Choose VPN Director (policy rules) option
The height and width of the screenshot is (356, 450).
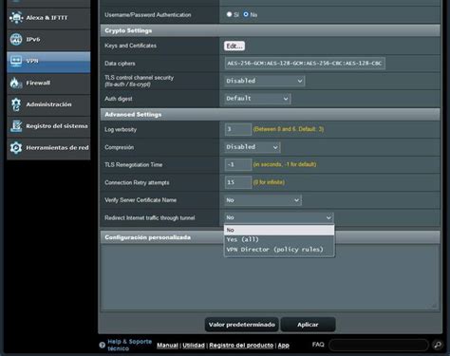(279, 250)
